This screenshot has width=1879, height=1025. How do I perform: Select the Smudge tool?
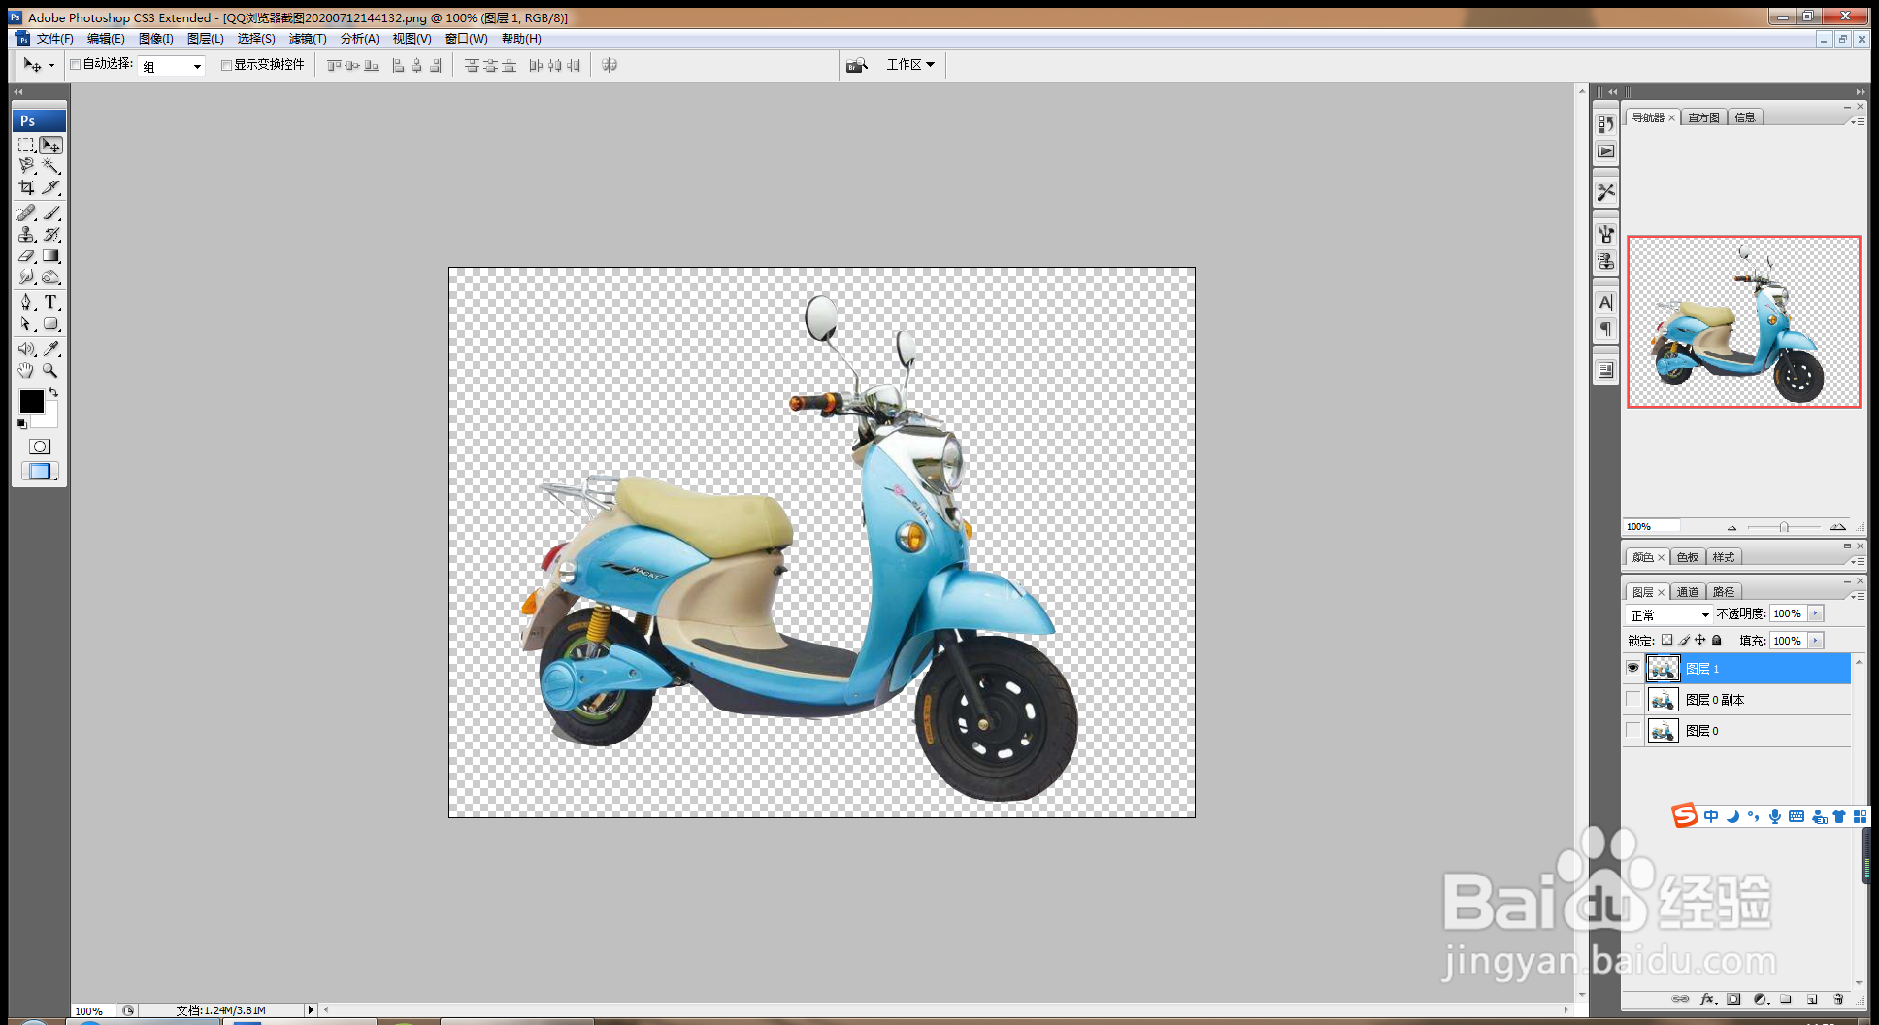coord(26,278)
